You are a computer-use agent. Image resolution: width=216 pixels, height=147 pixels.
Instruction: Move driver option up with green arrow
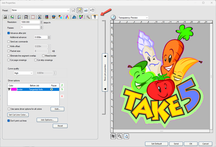pyautogui.click(x=62, y=85)
